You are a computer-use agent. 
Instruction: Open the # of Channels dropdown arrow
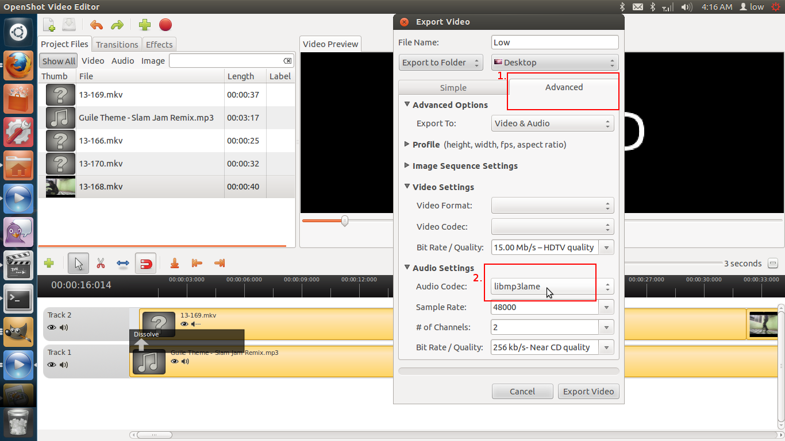606,327
